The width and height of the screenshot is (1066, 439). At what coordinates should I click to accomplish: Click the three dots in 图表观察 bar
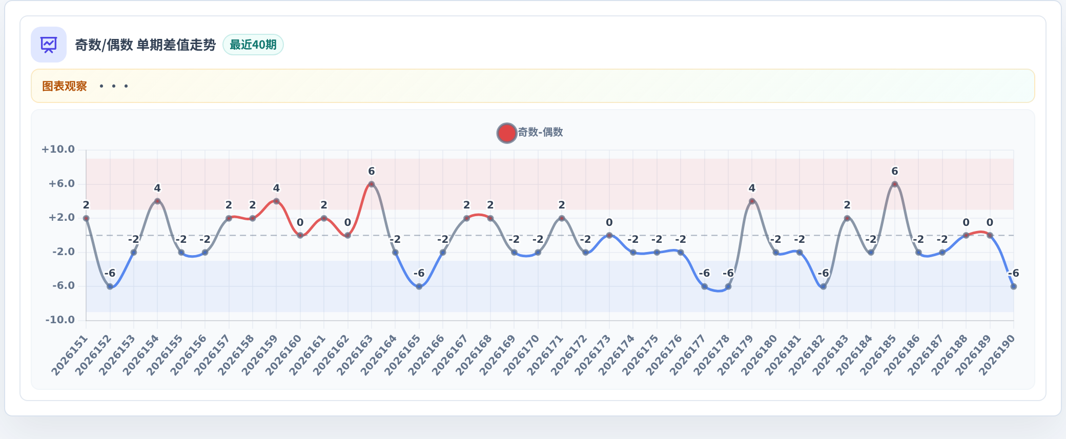pyautogui.click(x=113, y=86)
